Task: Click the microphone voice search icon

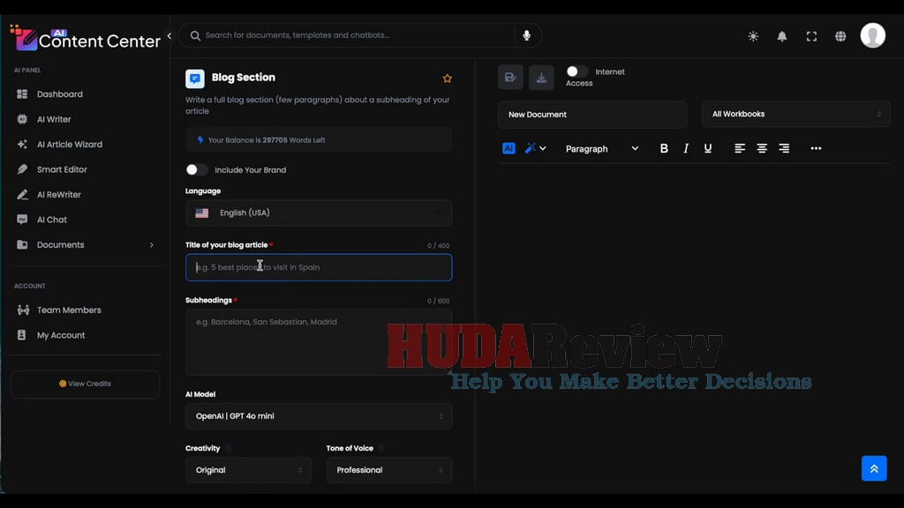Action: (x=526, y=35)
